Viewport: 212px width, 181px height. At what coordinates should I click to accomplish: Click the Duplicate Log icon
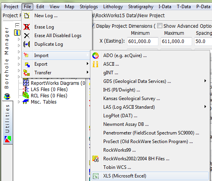(27, 44)
